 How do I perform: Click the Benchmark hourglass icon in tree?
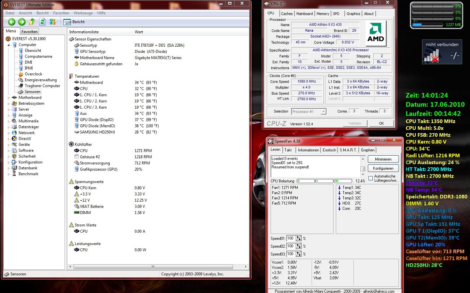pos(14,174)
